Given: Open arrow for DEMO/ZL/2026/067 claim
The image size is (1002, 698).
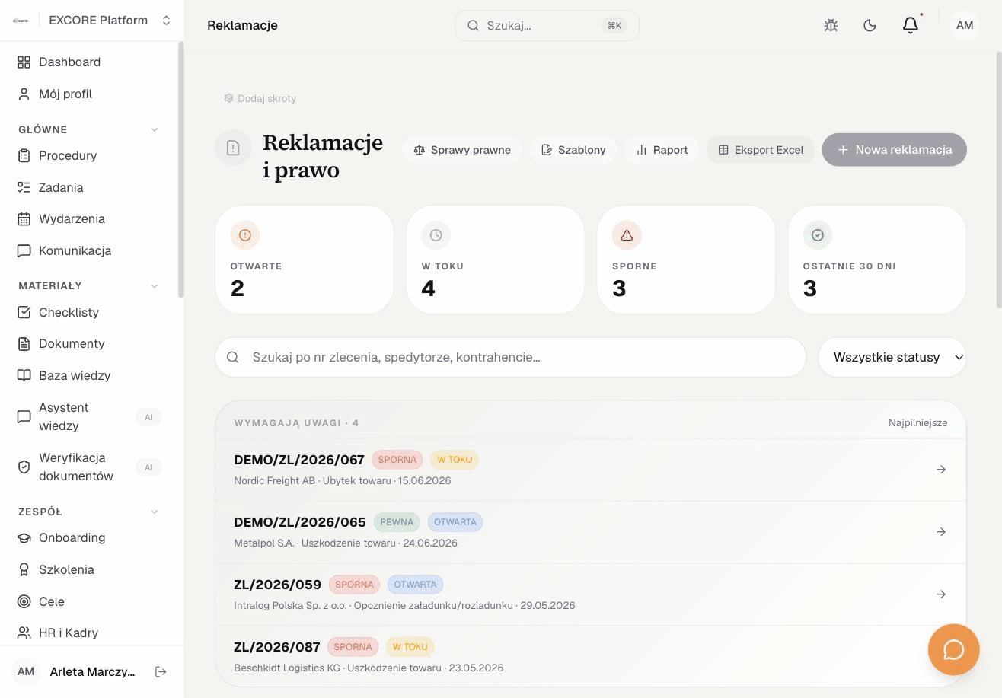Looking at the screenshot, I should [941, 470].
